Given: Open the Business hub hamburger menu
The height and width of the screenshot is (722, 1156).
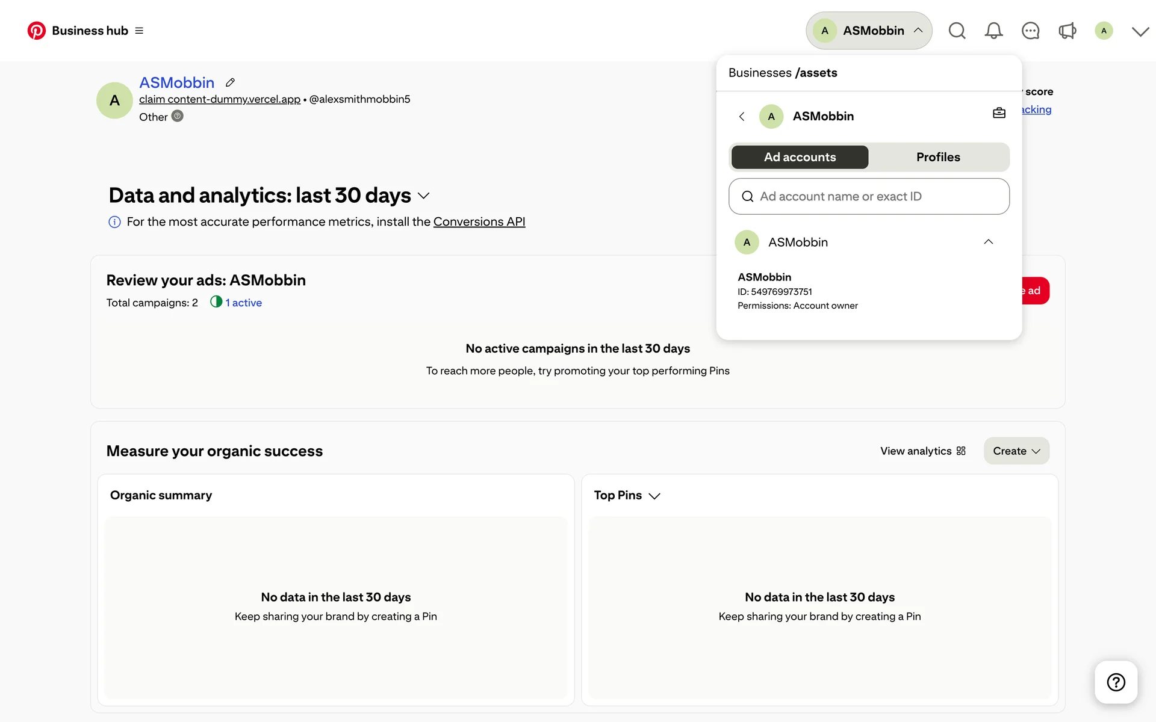Looking at the screenshot, I should (139, 31).
